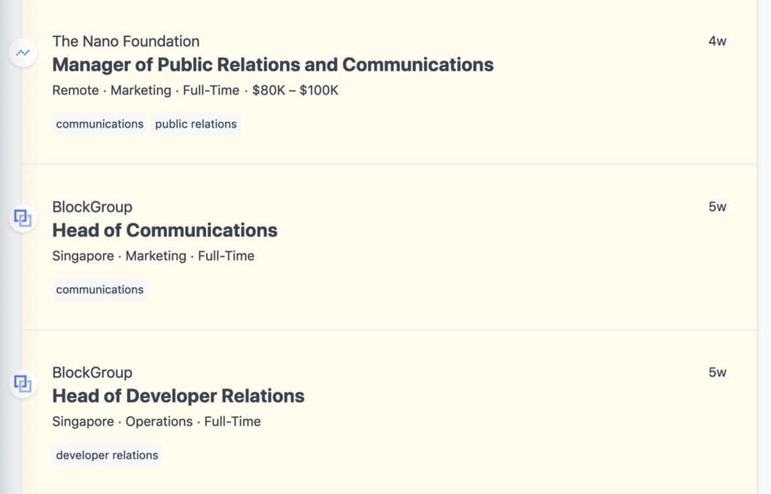This screenshot has height=494, width=771.
Task: Click the 4w posting age label
Action: [x=717, y=41]
